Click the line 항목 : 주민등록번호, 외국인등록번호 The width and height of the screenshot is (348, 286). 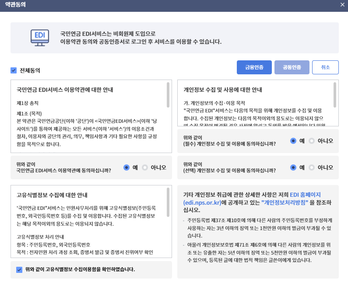click(53, 244)
